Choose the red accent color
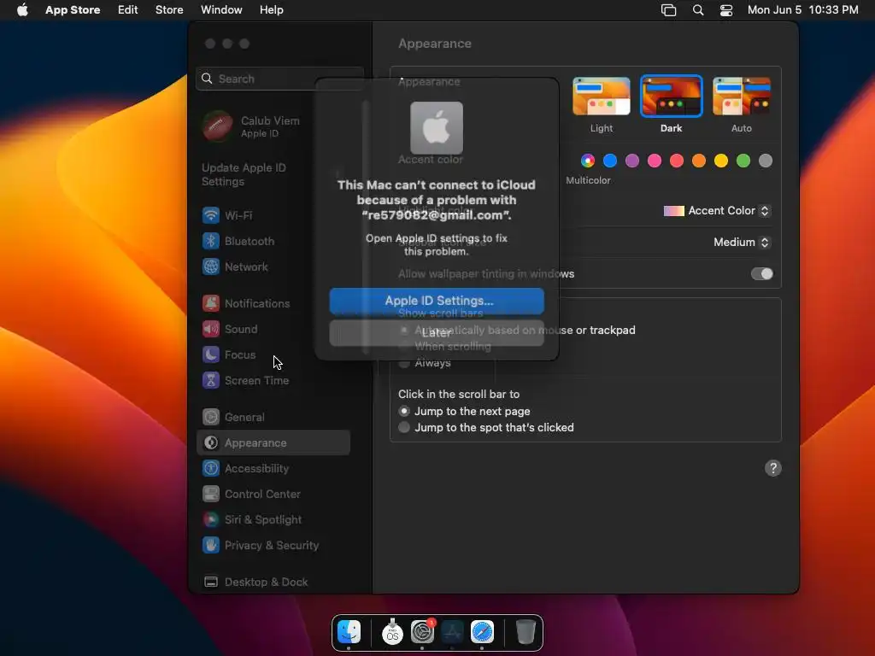Screen dimensions: 875x656 [677, 161]
